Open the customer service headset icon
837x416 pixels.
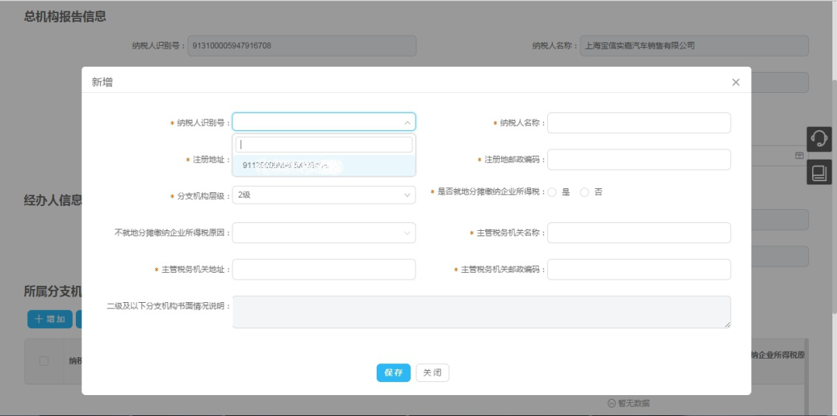click(818, 139)
